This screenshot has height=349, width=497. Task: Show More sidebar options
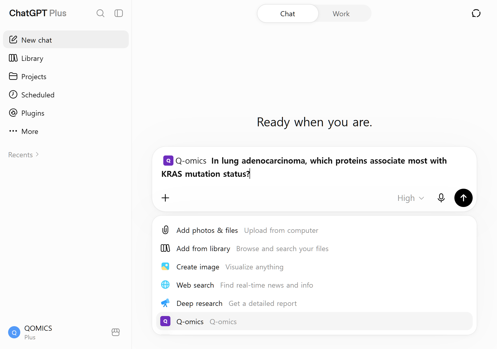coord(66,131)
